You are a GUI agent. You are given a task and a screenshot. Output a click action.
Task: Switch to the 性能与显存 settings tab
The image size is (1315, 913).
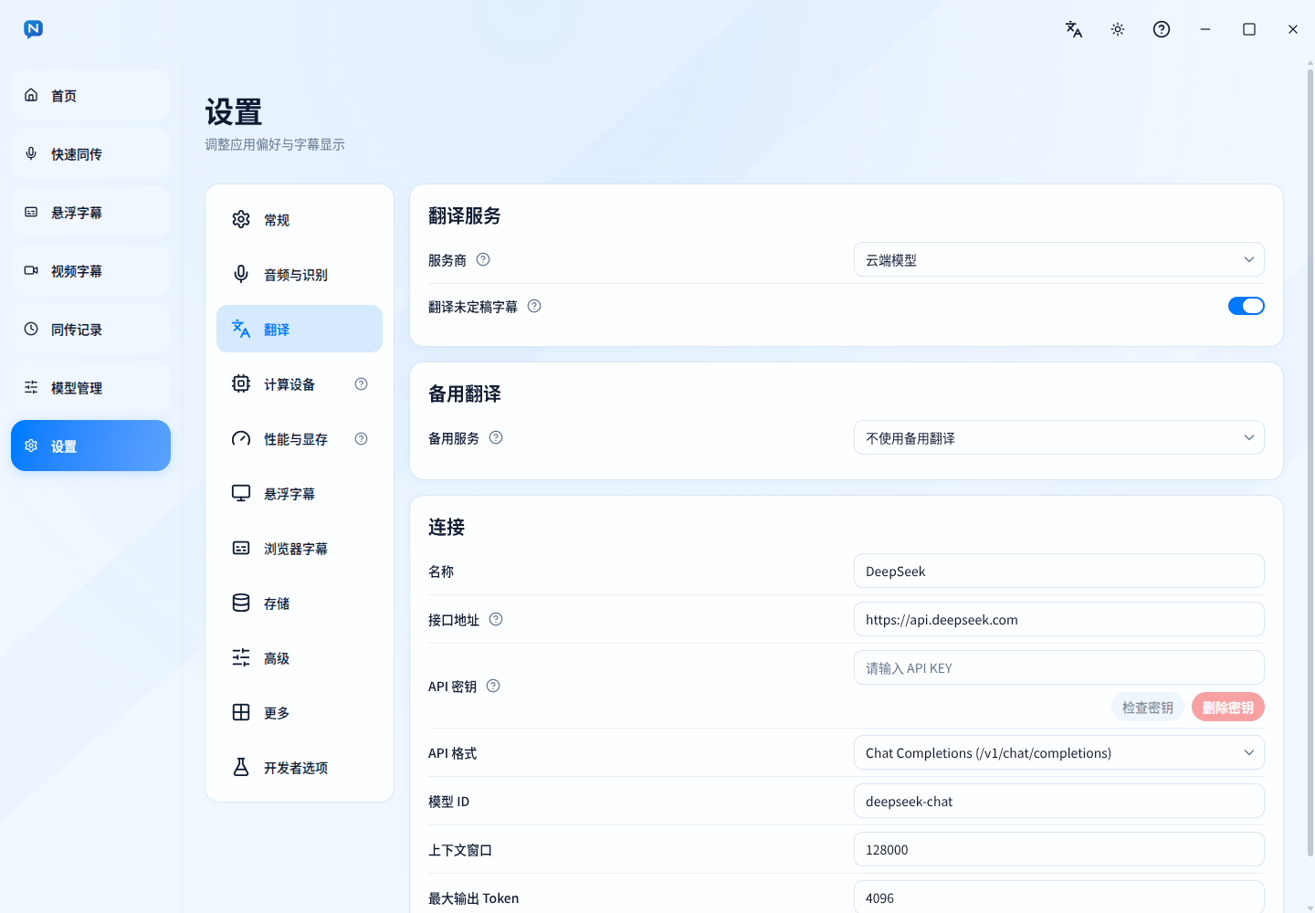(300, 438)
